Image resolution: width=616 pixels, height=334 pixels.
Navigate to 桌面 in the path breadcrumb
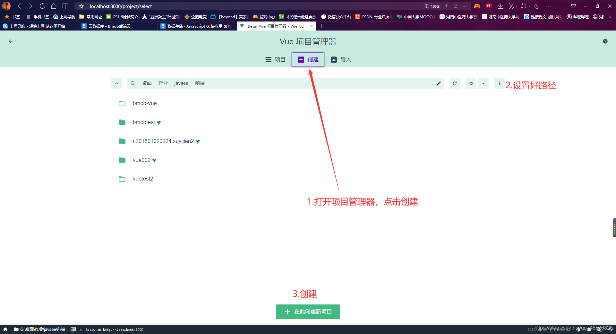[147, 83]
